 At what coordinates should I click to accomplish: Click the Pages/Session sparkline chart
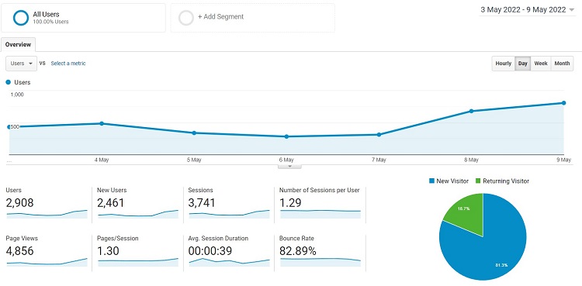tap(138, 262)
